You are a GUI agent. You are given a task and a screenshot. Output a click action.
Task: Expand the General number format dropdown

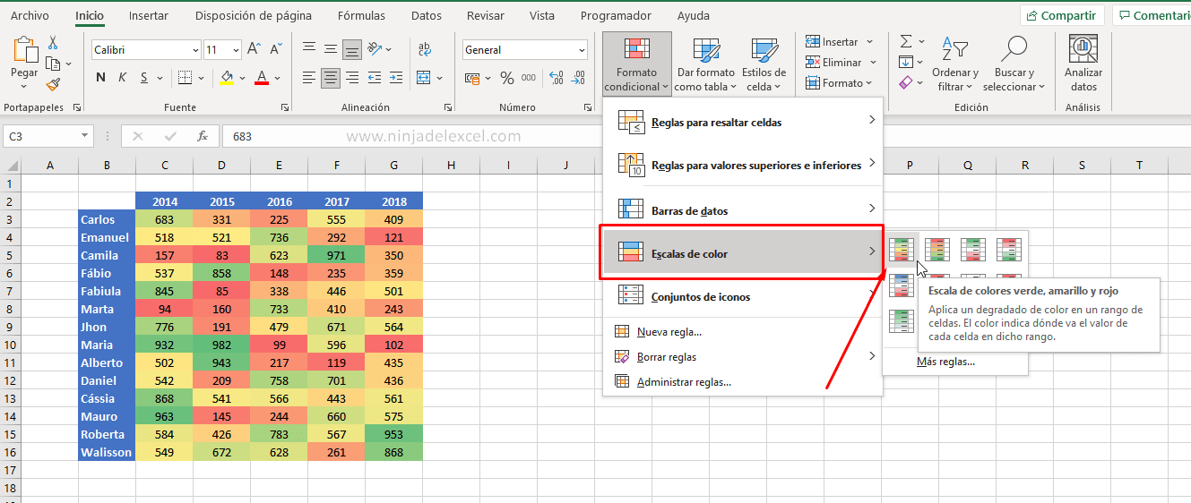tap(583, 50)
